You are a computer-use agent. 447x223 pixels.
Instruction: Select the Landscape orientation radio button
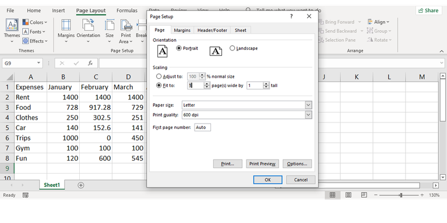pyautogui.click(x=232, y=48)
